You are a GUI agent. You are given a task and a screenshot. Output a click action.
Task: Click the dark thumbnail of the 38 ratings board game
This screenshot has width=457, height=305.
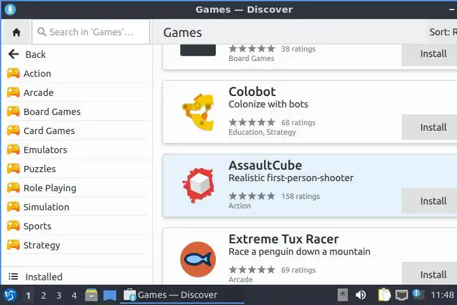(x=198, y=50)
